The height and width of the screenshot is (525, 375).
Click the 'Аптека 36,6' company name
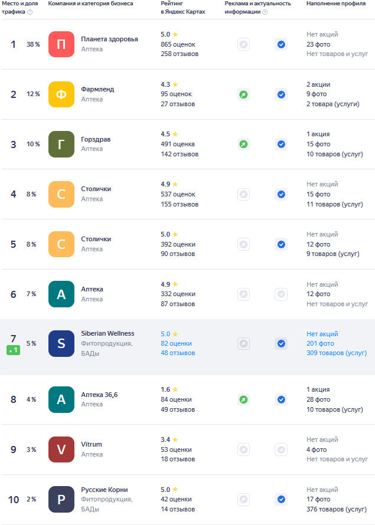pos(100,395)
